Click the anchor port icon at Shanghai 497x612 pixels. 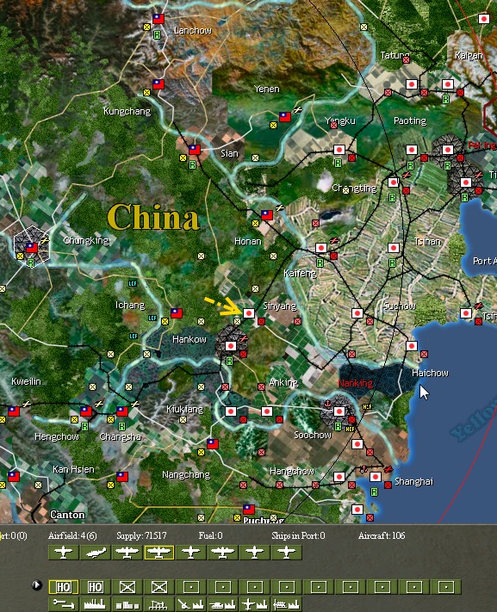363,469
